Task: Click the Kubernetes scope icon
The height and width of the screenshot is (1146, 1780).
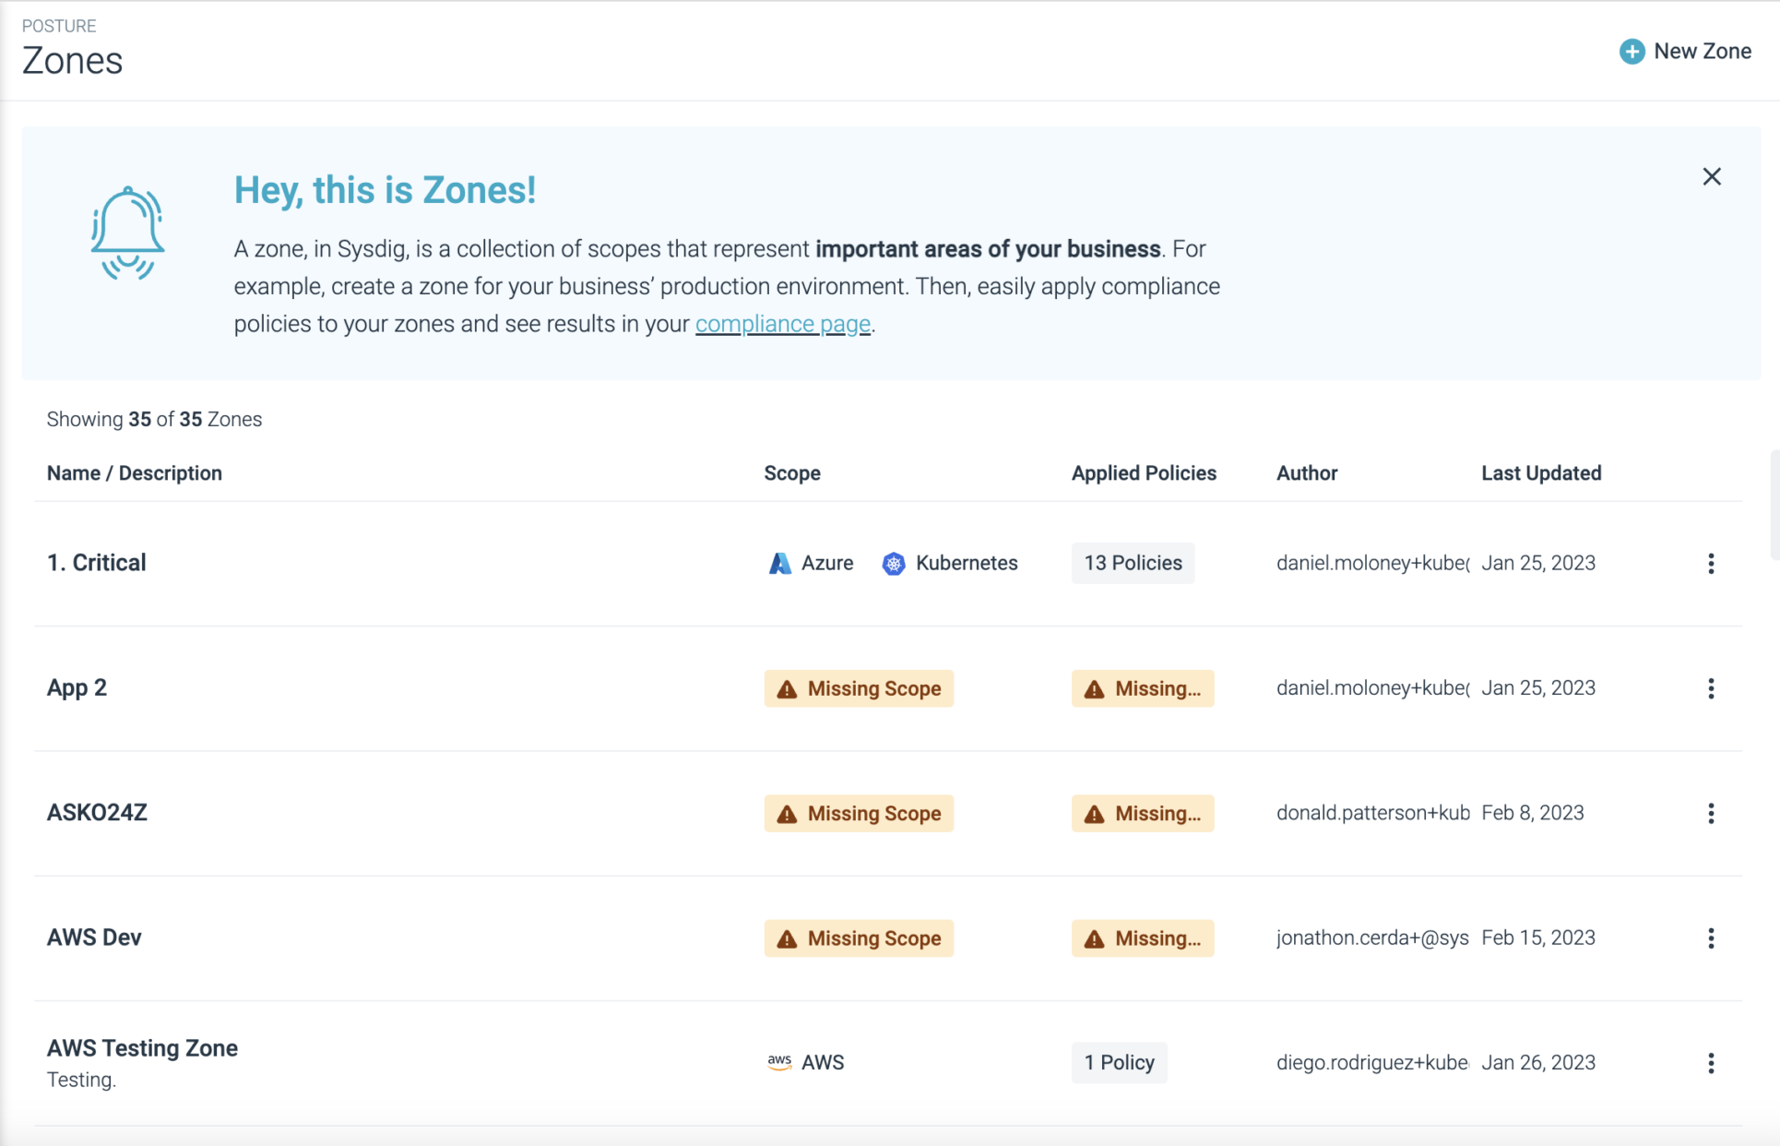Action: click(893, 564)
